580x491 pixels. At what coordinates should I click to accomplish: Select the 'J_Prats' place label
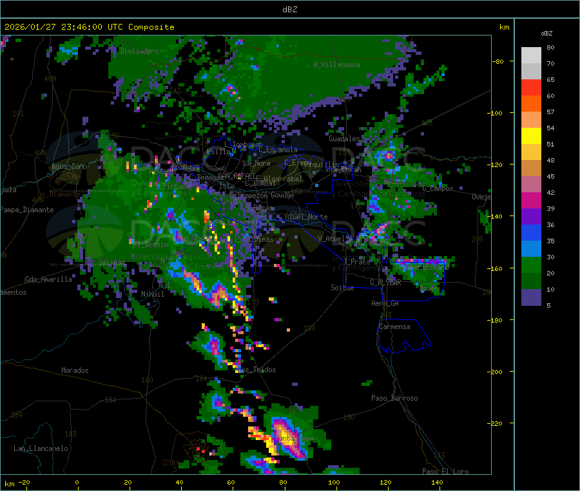coord(357,262)
